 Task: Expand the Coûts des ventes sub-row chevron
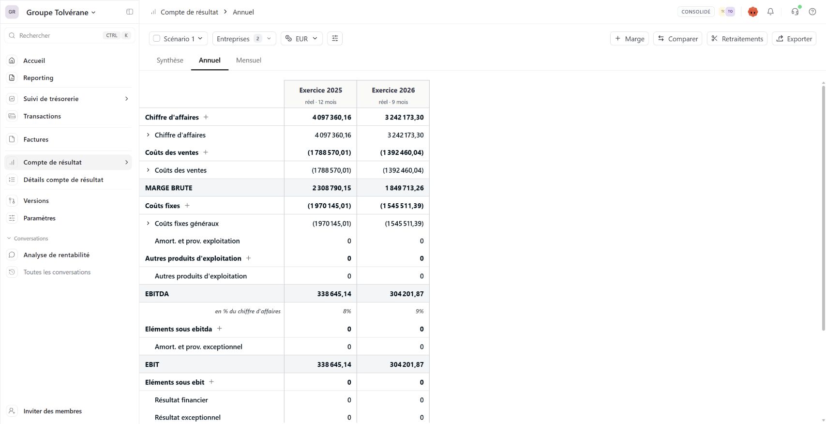[x=148, y=170]
